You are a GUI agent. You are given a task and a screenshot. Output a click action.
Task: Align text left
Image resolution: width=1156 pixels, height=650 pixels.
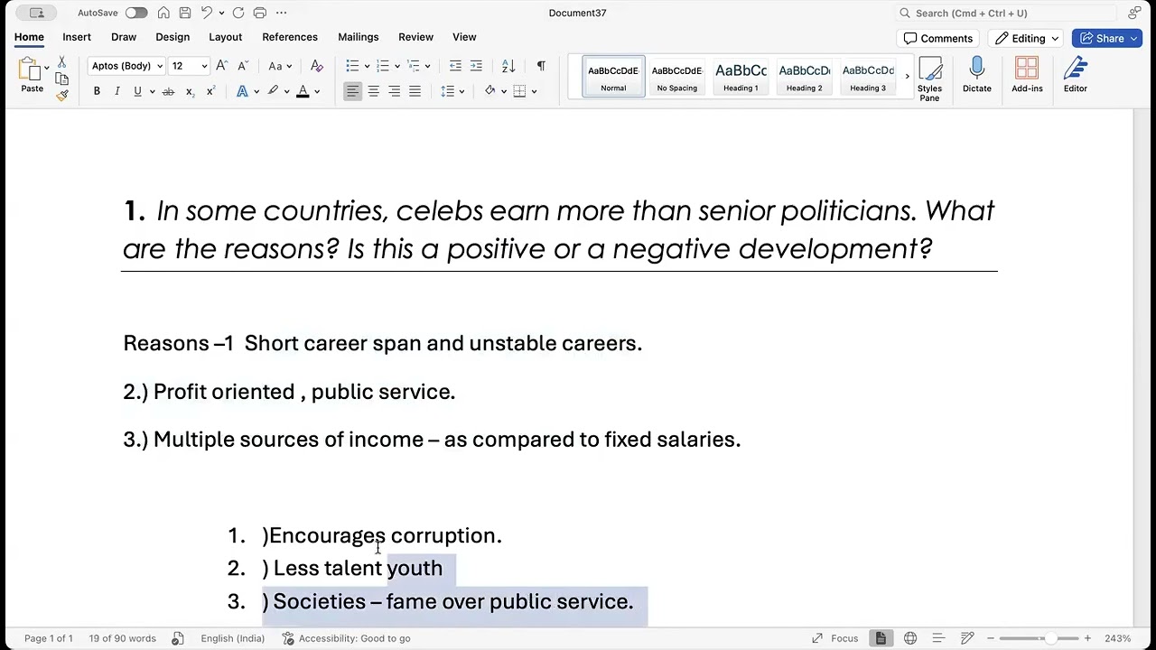352,91
